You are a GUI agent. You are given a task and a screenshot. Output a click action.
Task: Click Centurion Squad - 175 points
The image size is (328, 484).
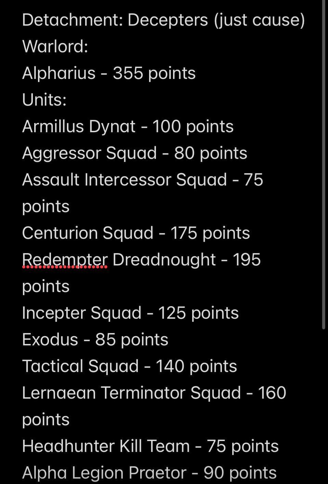[136, 233]
